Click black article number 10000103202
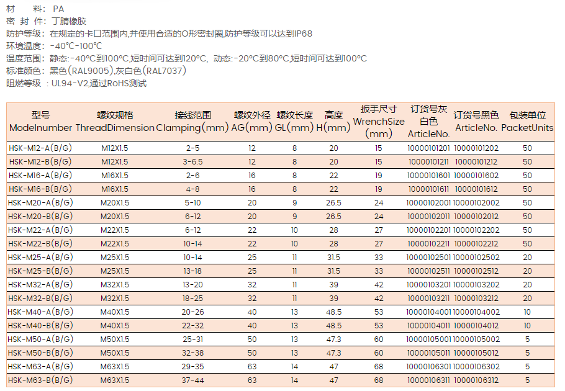The image size is (565, 391). 476,285
